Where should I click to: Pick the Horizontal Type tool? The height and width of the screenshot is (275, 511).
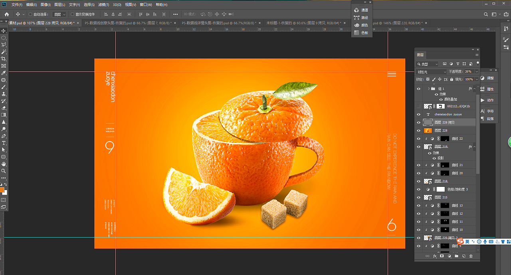point(4,143)
